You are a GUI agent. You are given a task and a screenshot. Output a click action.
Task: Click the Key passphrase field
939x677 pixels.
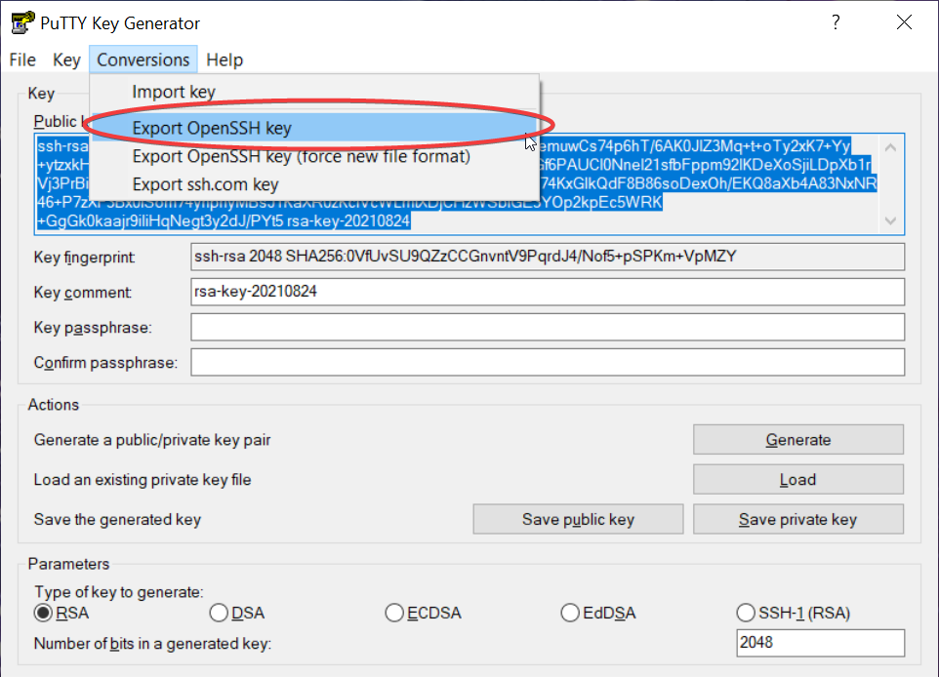[548, 328]
